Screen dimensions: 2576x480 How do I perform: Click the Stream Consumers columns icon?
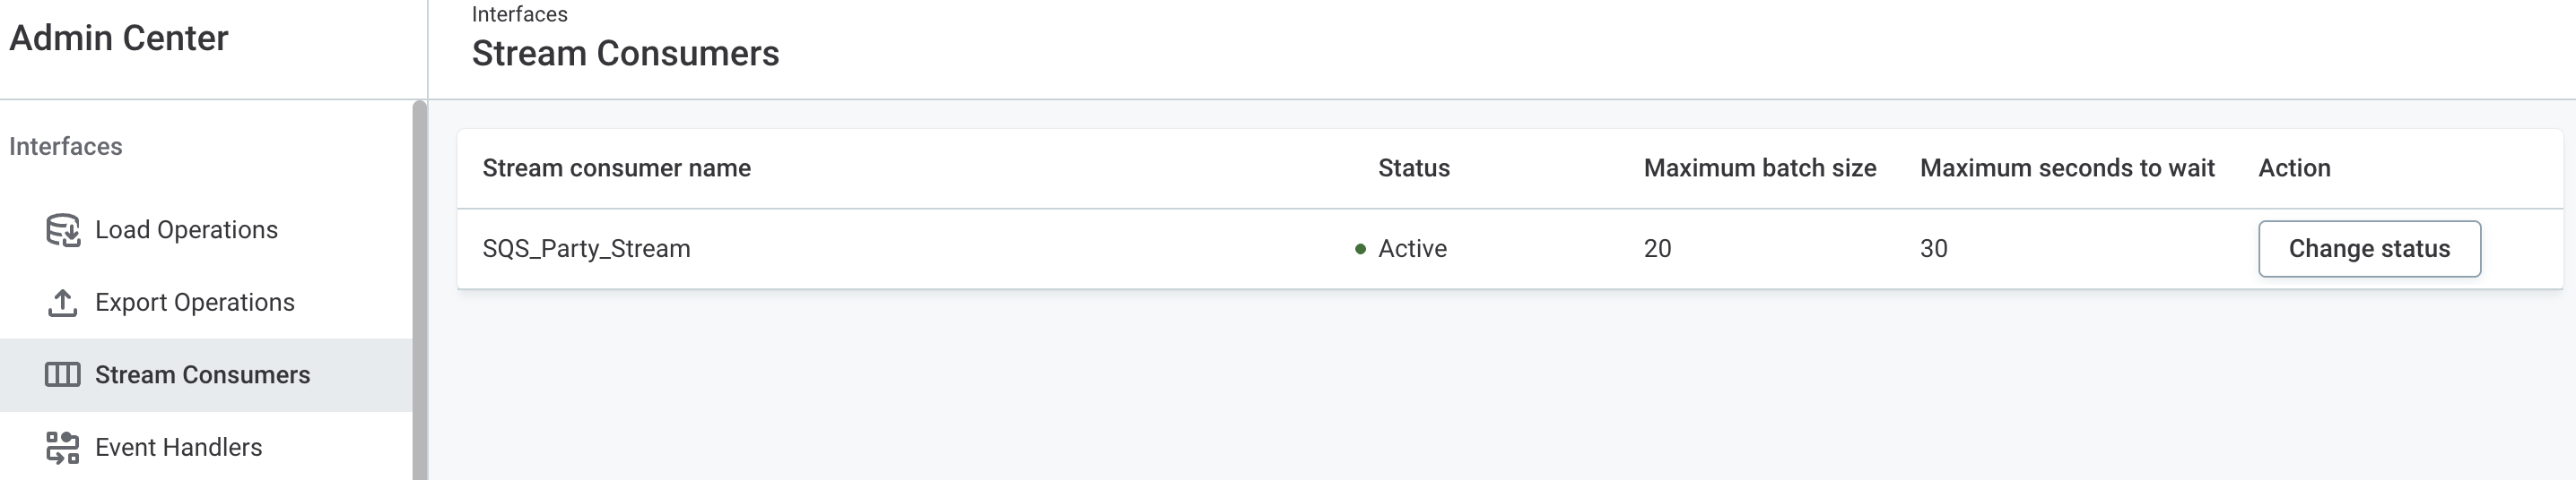(x=63, y=375)
